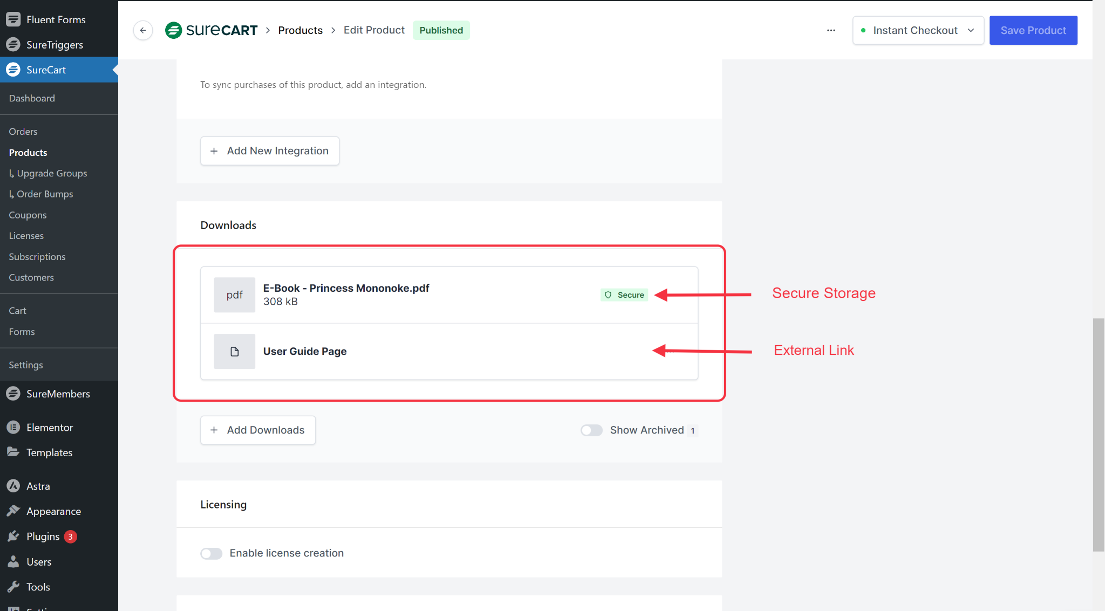Click Products breadcrumb link
The width and height of the screenshot is (1105, 611).
click(300, 30)
